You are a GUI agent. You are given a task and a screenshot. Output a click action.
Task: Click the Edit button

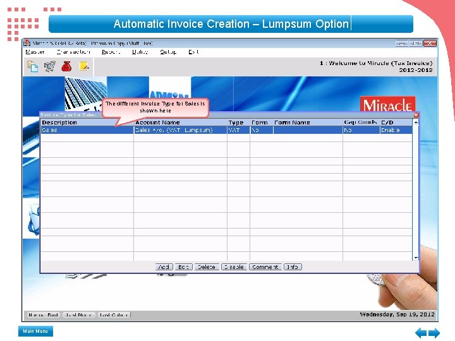[184, 266]
